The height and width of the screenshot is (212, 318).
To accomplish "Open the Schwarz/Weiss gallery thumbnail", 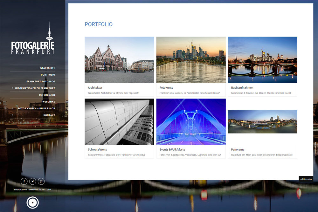I will (x=119, y=121).
